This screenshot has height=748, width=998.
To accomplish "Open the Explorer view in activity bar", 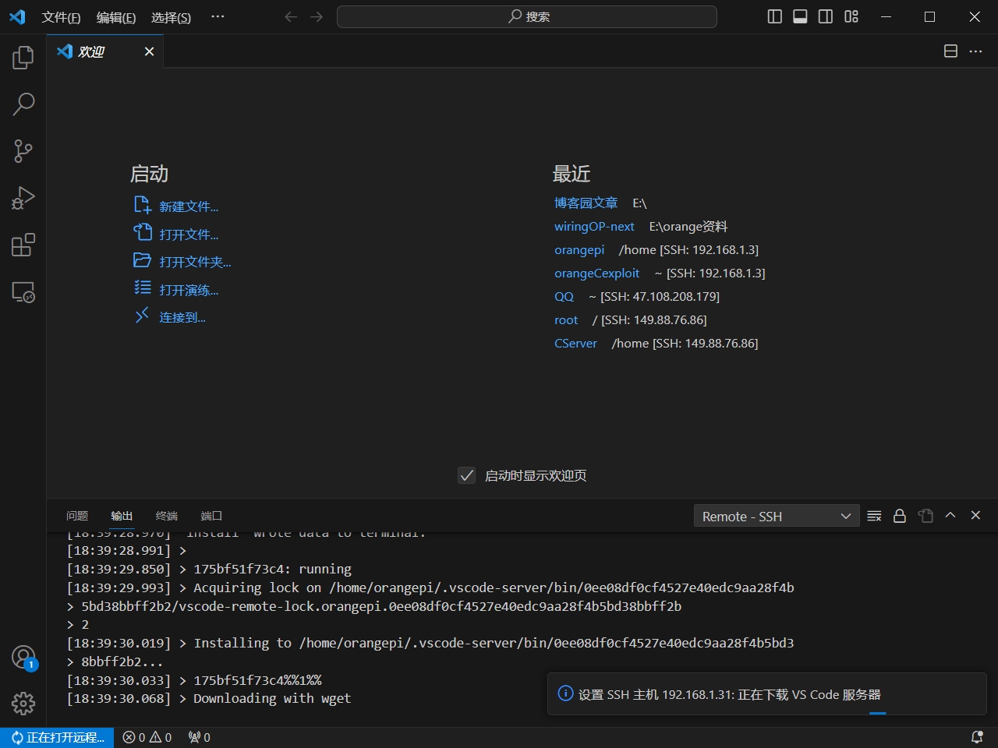I will click(23, 58).
